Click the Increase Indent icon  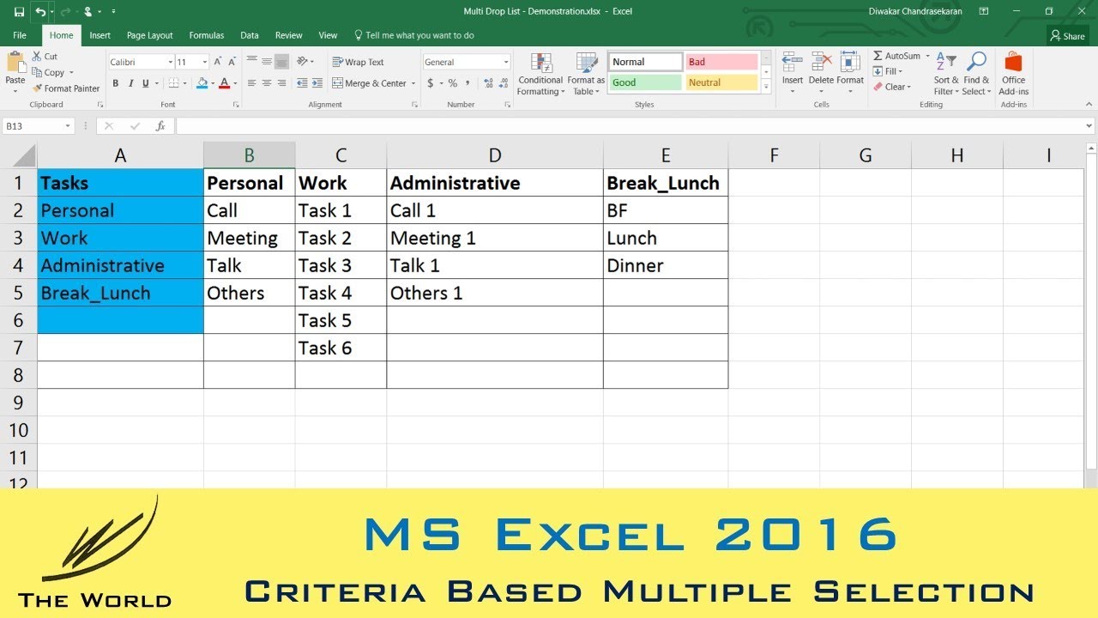(x=316, y=83)
